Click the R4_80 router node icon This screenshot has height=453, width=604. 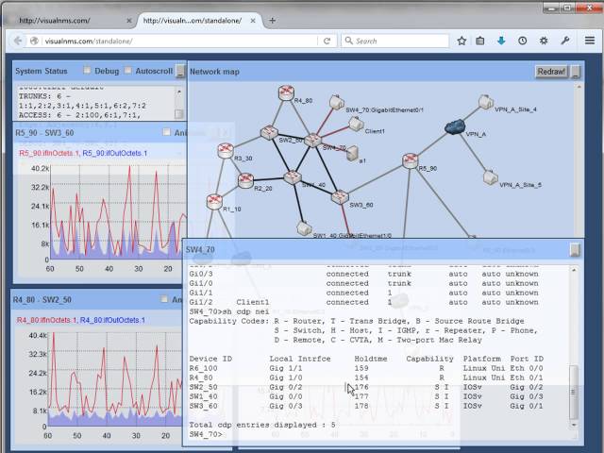point(287,92)
